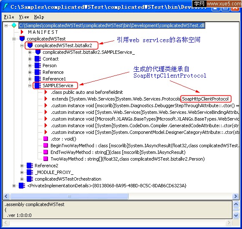Viewport: 242px width, 229px height.
Task: Click the magenta method icon for EndTwoWayMethod
Action: [45, 152]
